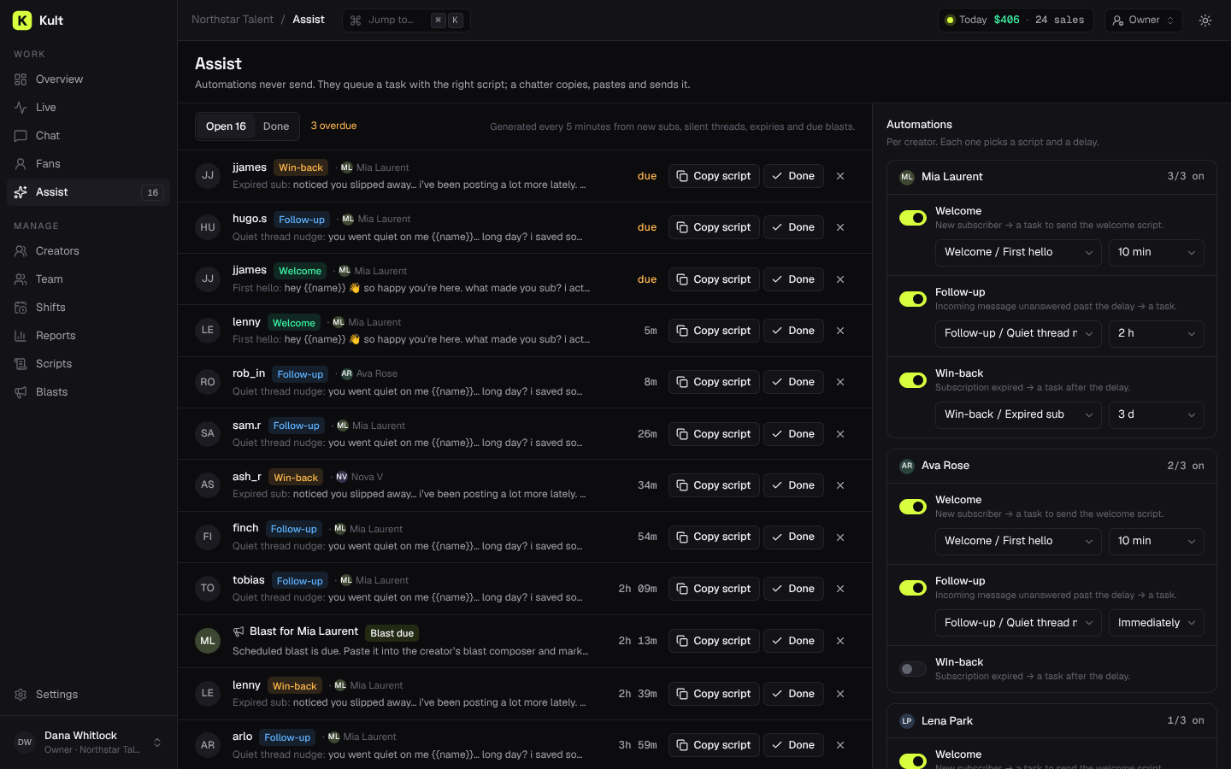
Task: Switch the theme with the sun icon
Action: 1205,21
